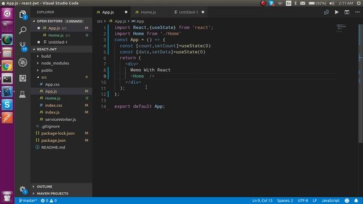Click the master branch indicator

click(x=28, y=201)
